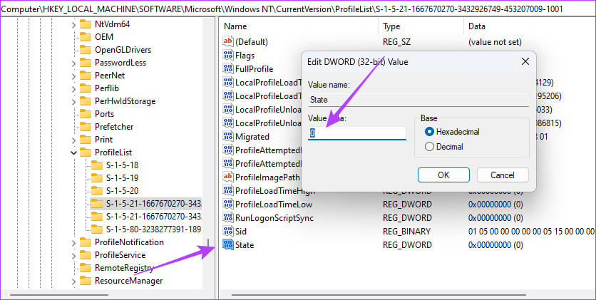Click the S-1-5-20 folder icon
Screen dimensions: 596x300
pyautogui.click(x=97, y=191)
